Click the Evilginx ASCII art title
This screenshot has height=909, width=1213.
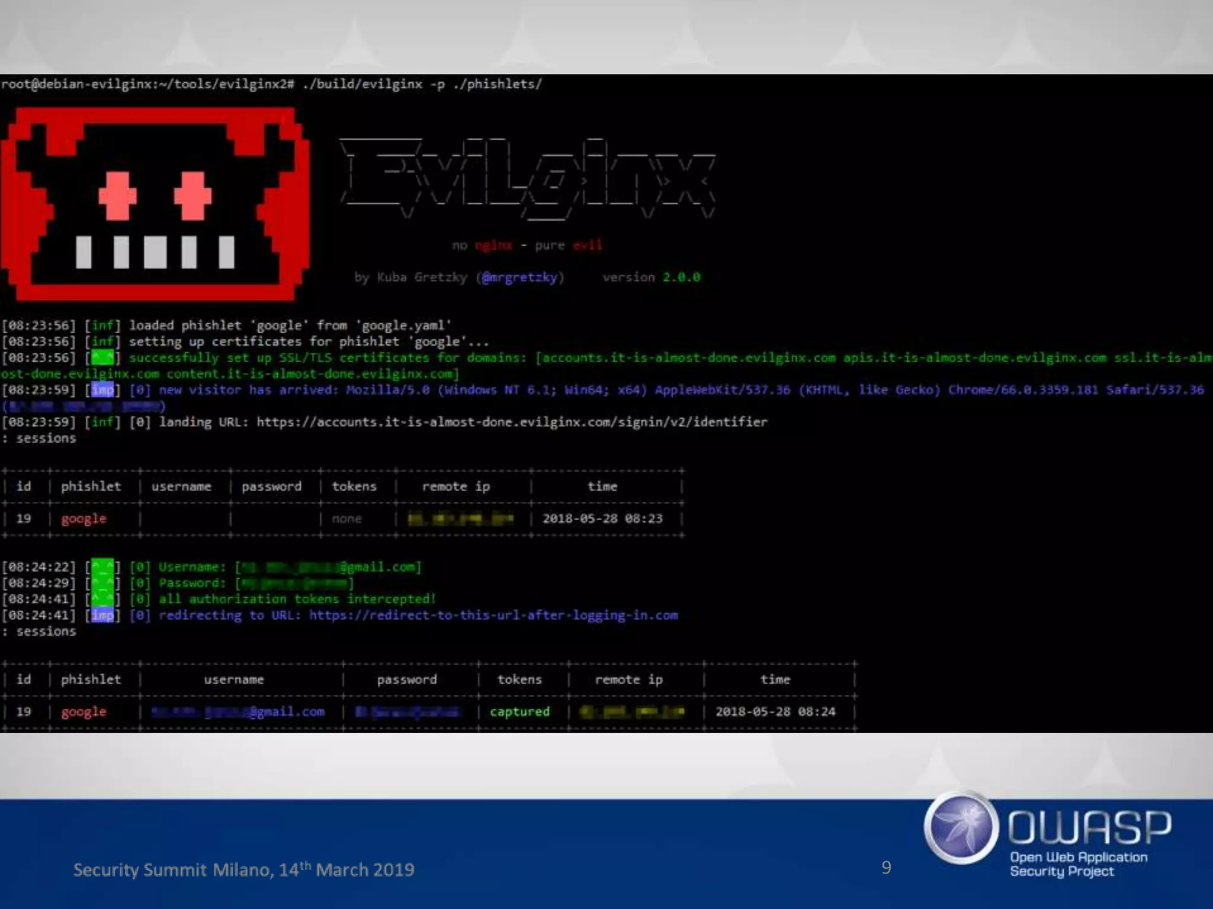527,178
